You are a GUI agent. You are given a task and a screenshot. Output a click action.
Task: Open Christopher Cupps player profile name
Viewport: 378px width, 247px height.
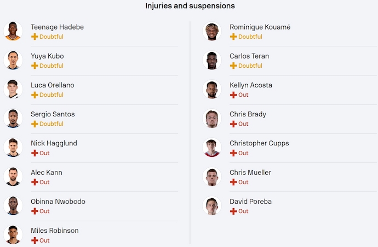point(259,143)
